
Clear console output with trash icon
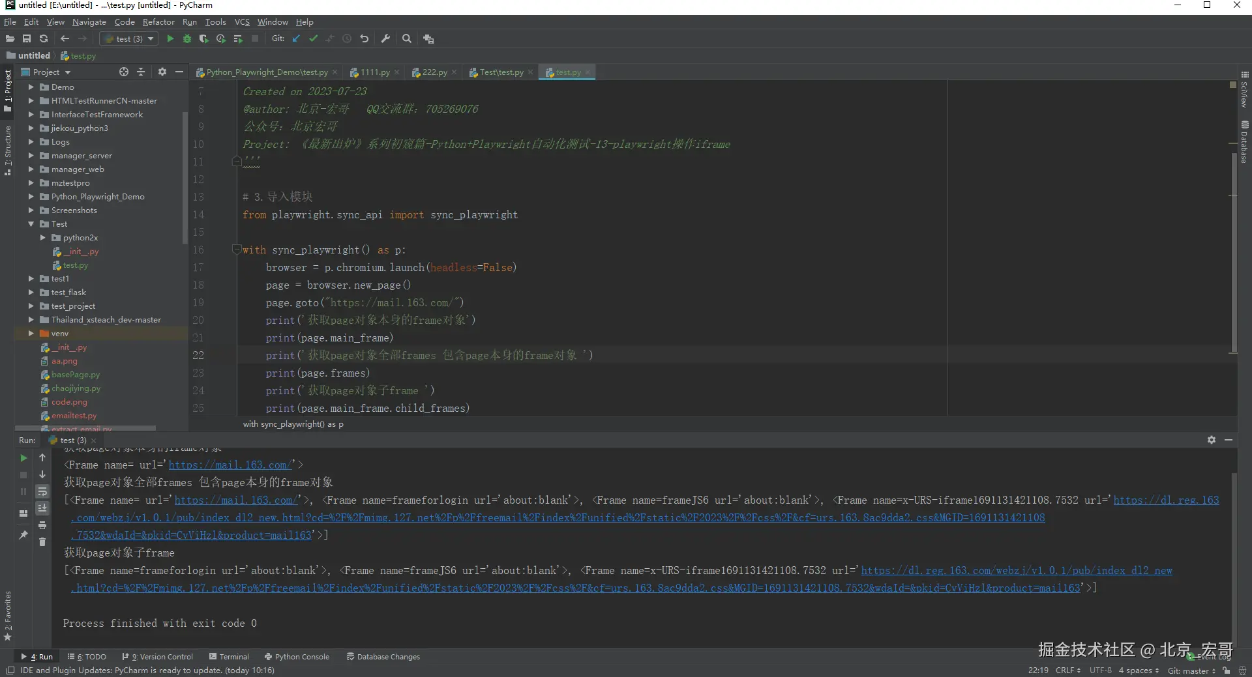42,542
